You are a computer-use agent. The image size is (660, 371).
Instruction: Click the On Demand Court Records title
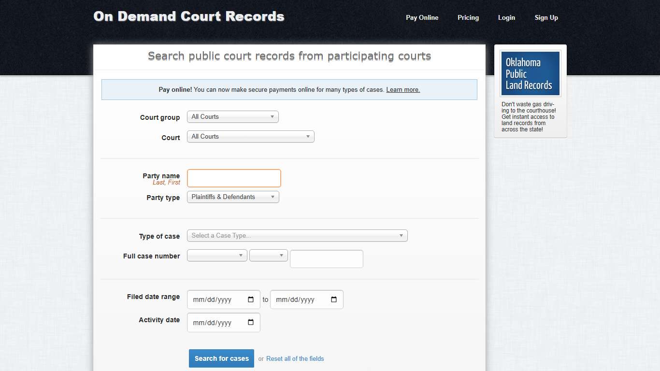tap(188, 16)
